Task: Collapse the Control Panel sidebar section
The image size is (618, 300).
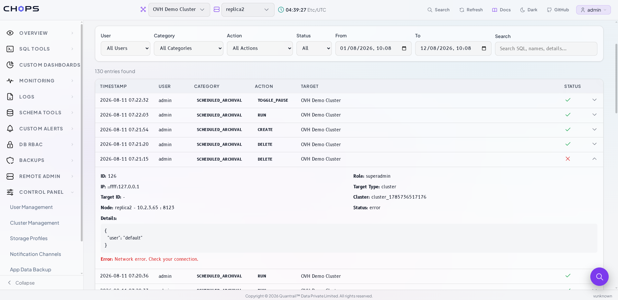Action: click(72, 192)
